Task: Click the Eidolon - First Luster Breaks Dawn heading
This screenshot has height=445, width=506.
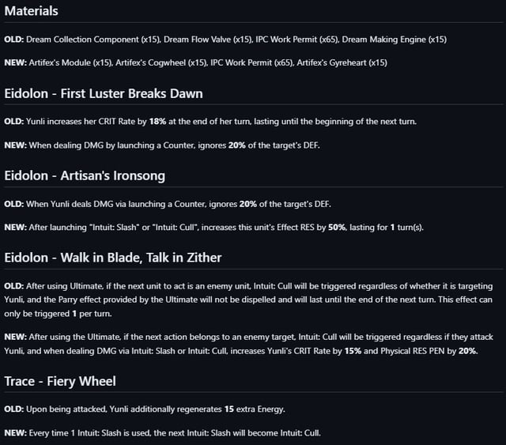Action: pyautogui.click(x=104, y=93)
